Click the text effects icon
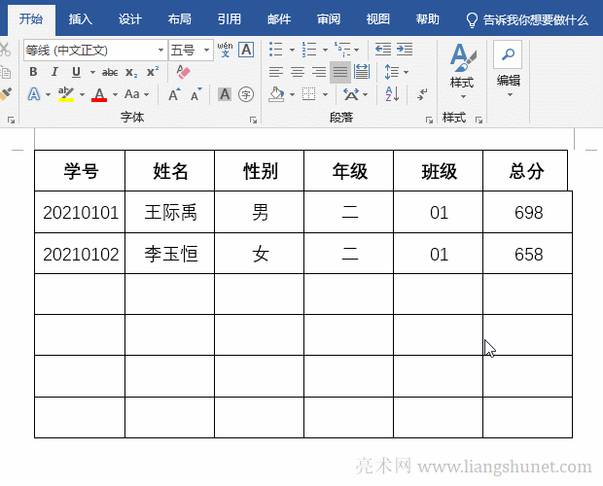603x486 pixels. click(34, 94)
